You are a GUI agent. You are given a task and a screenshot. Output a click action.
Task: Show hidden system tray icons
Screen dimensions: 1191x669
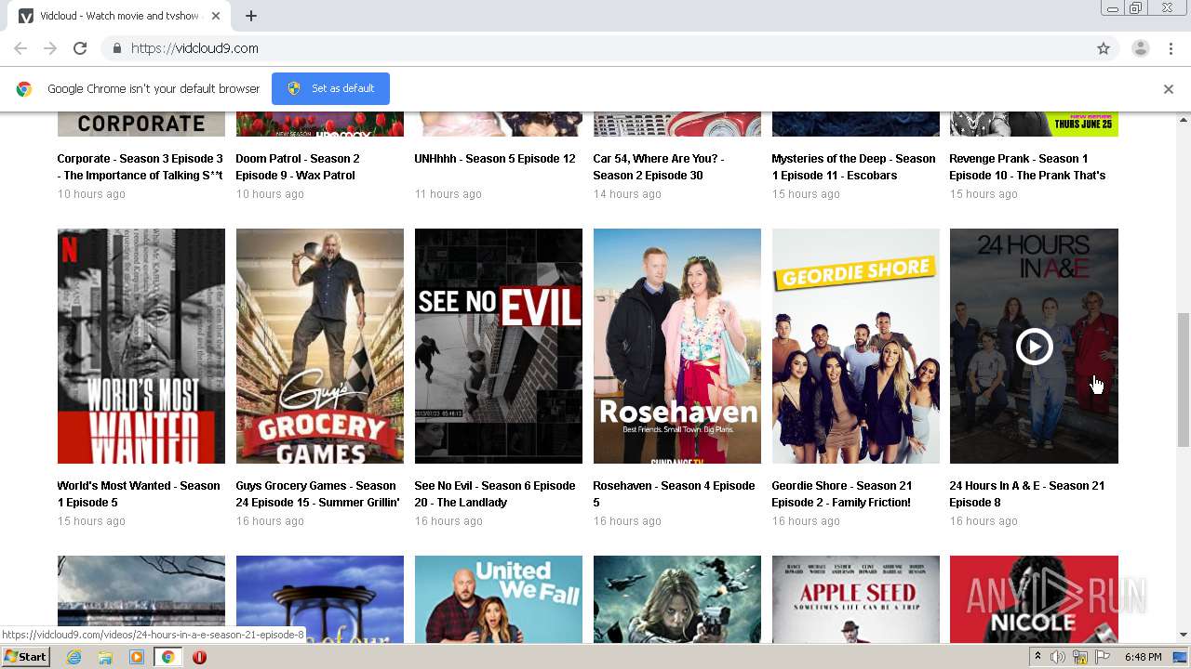click(1037, 657)
